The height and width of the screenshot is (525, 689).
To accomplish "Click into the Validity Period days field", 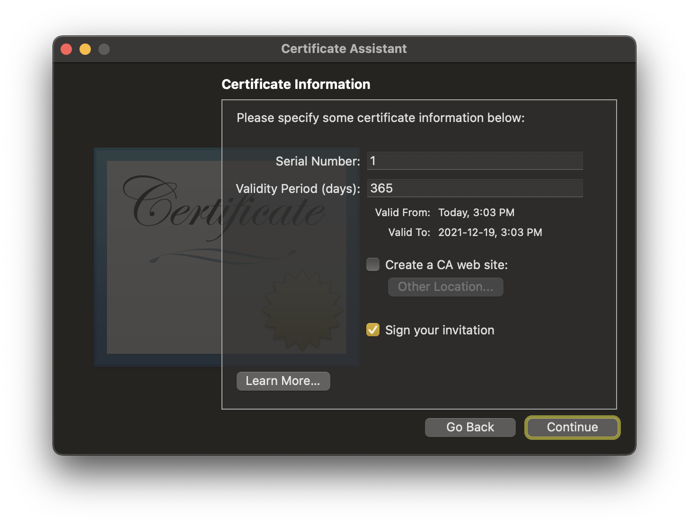I will [x=475, y=188].
